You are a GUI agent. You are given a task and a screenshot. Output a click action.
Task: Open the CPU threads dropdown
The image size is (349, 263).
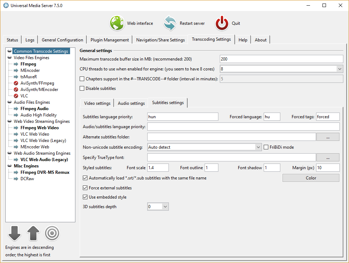tap(340, 69)
